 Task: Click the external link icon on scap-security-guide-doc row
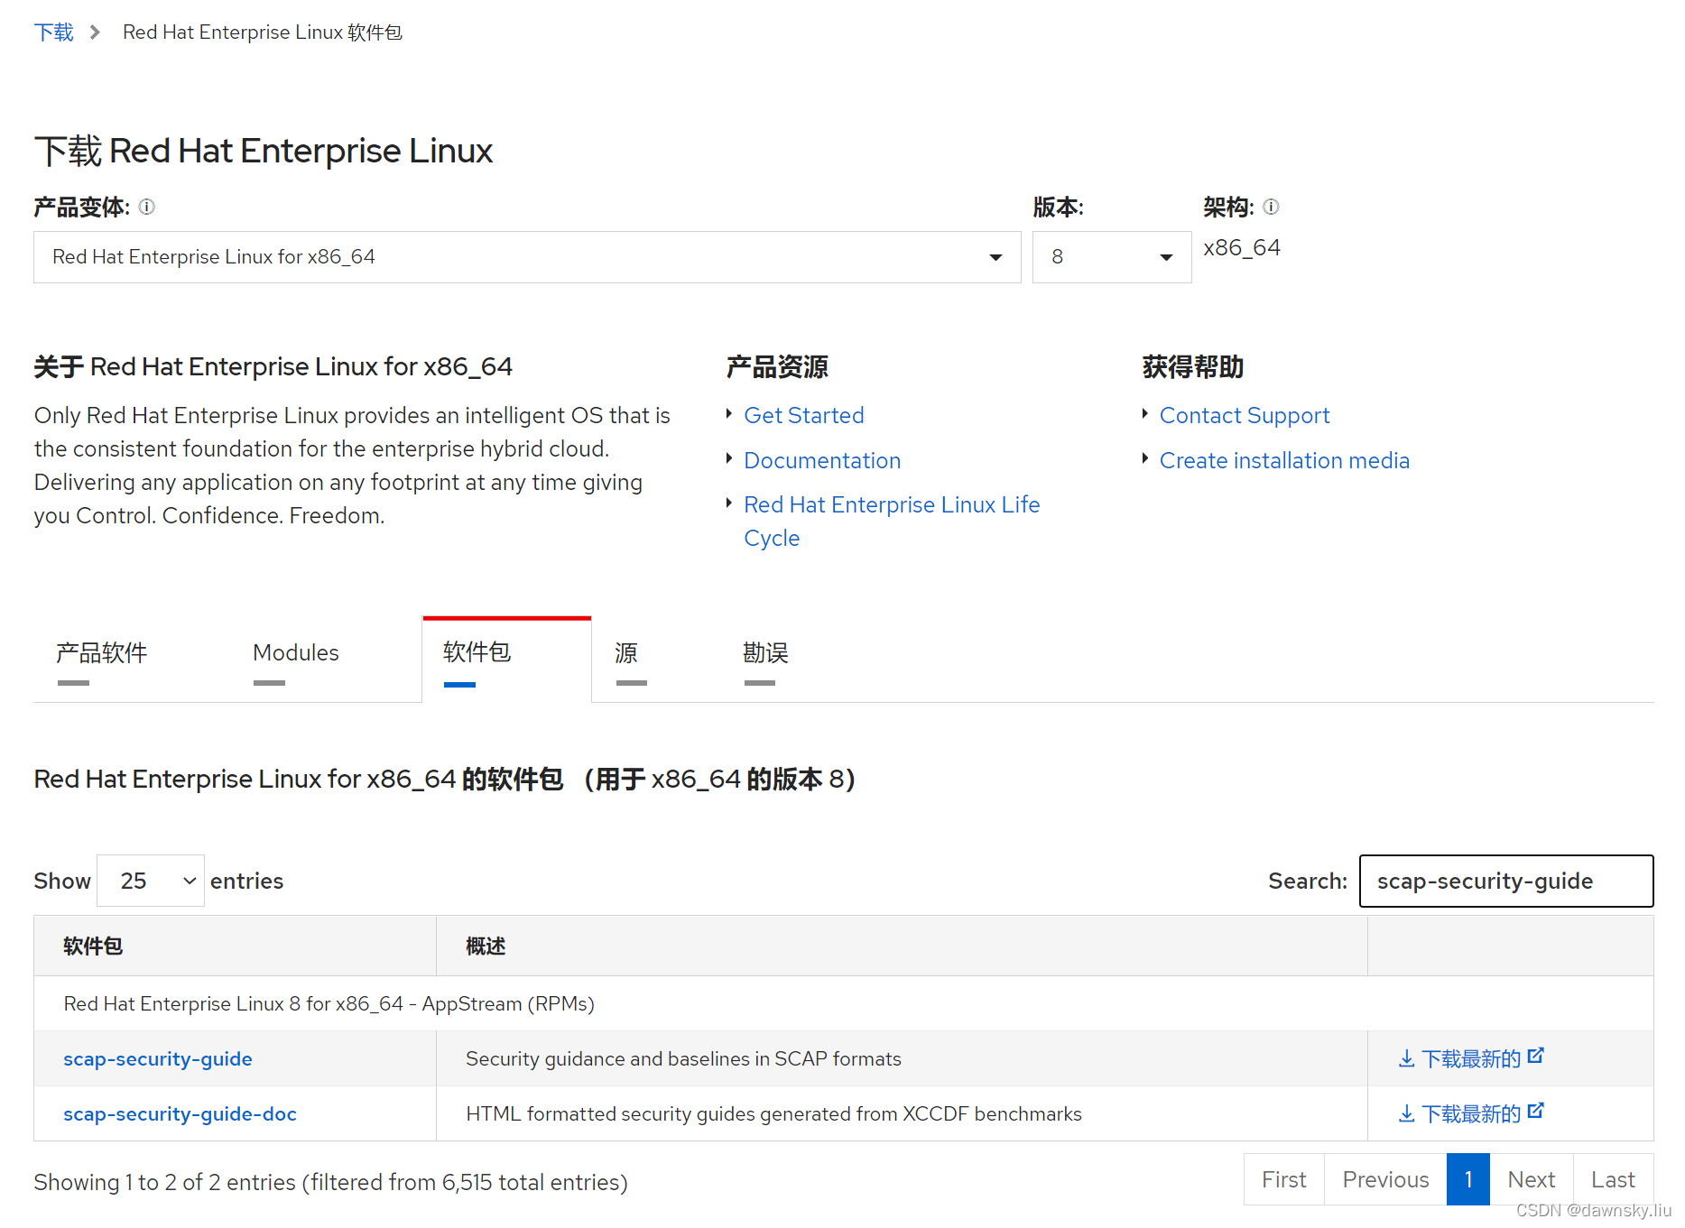(1537, 1108)
